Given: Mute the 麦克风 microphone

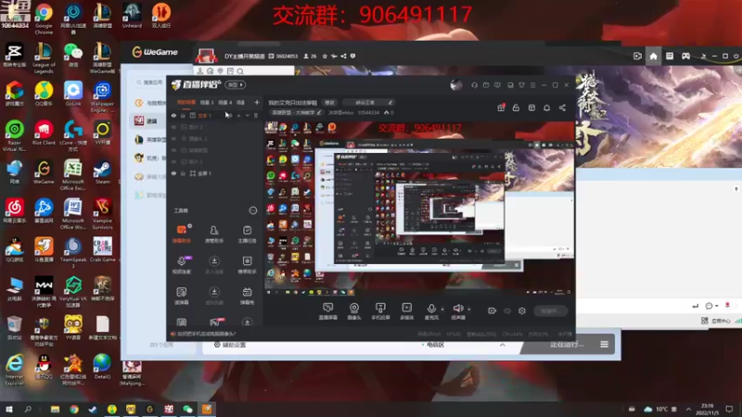Looking at the screenshot, I should 431,311.
